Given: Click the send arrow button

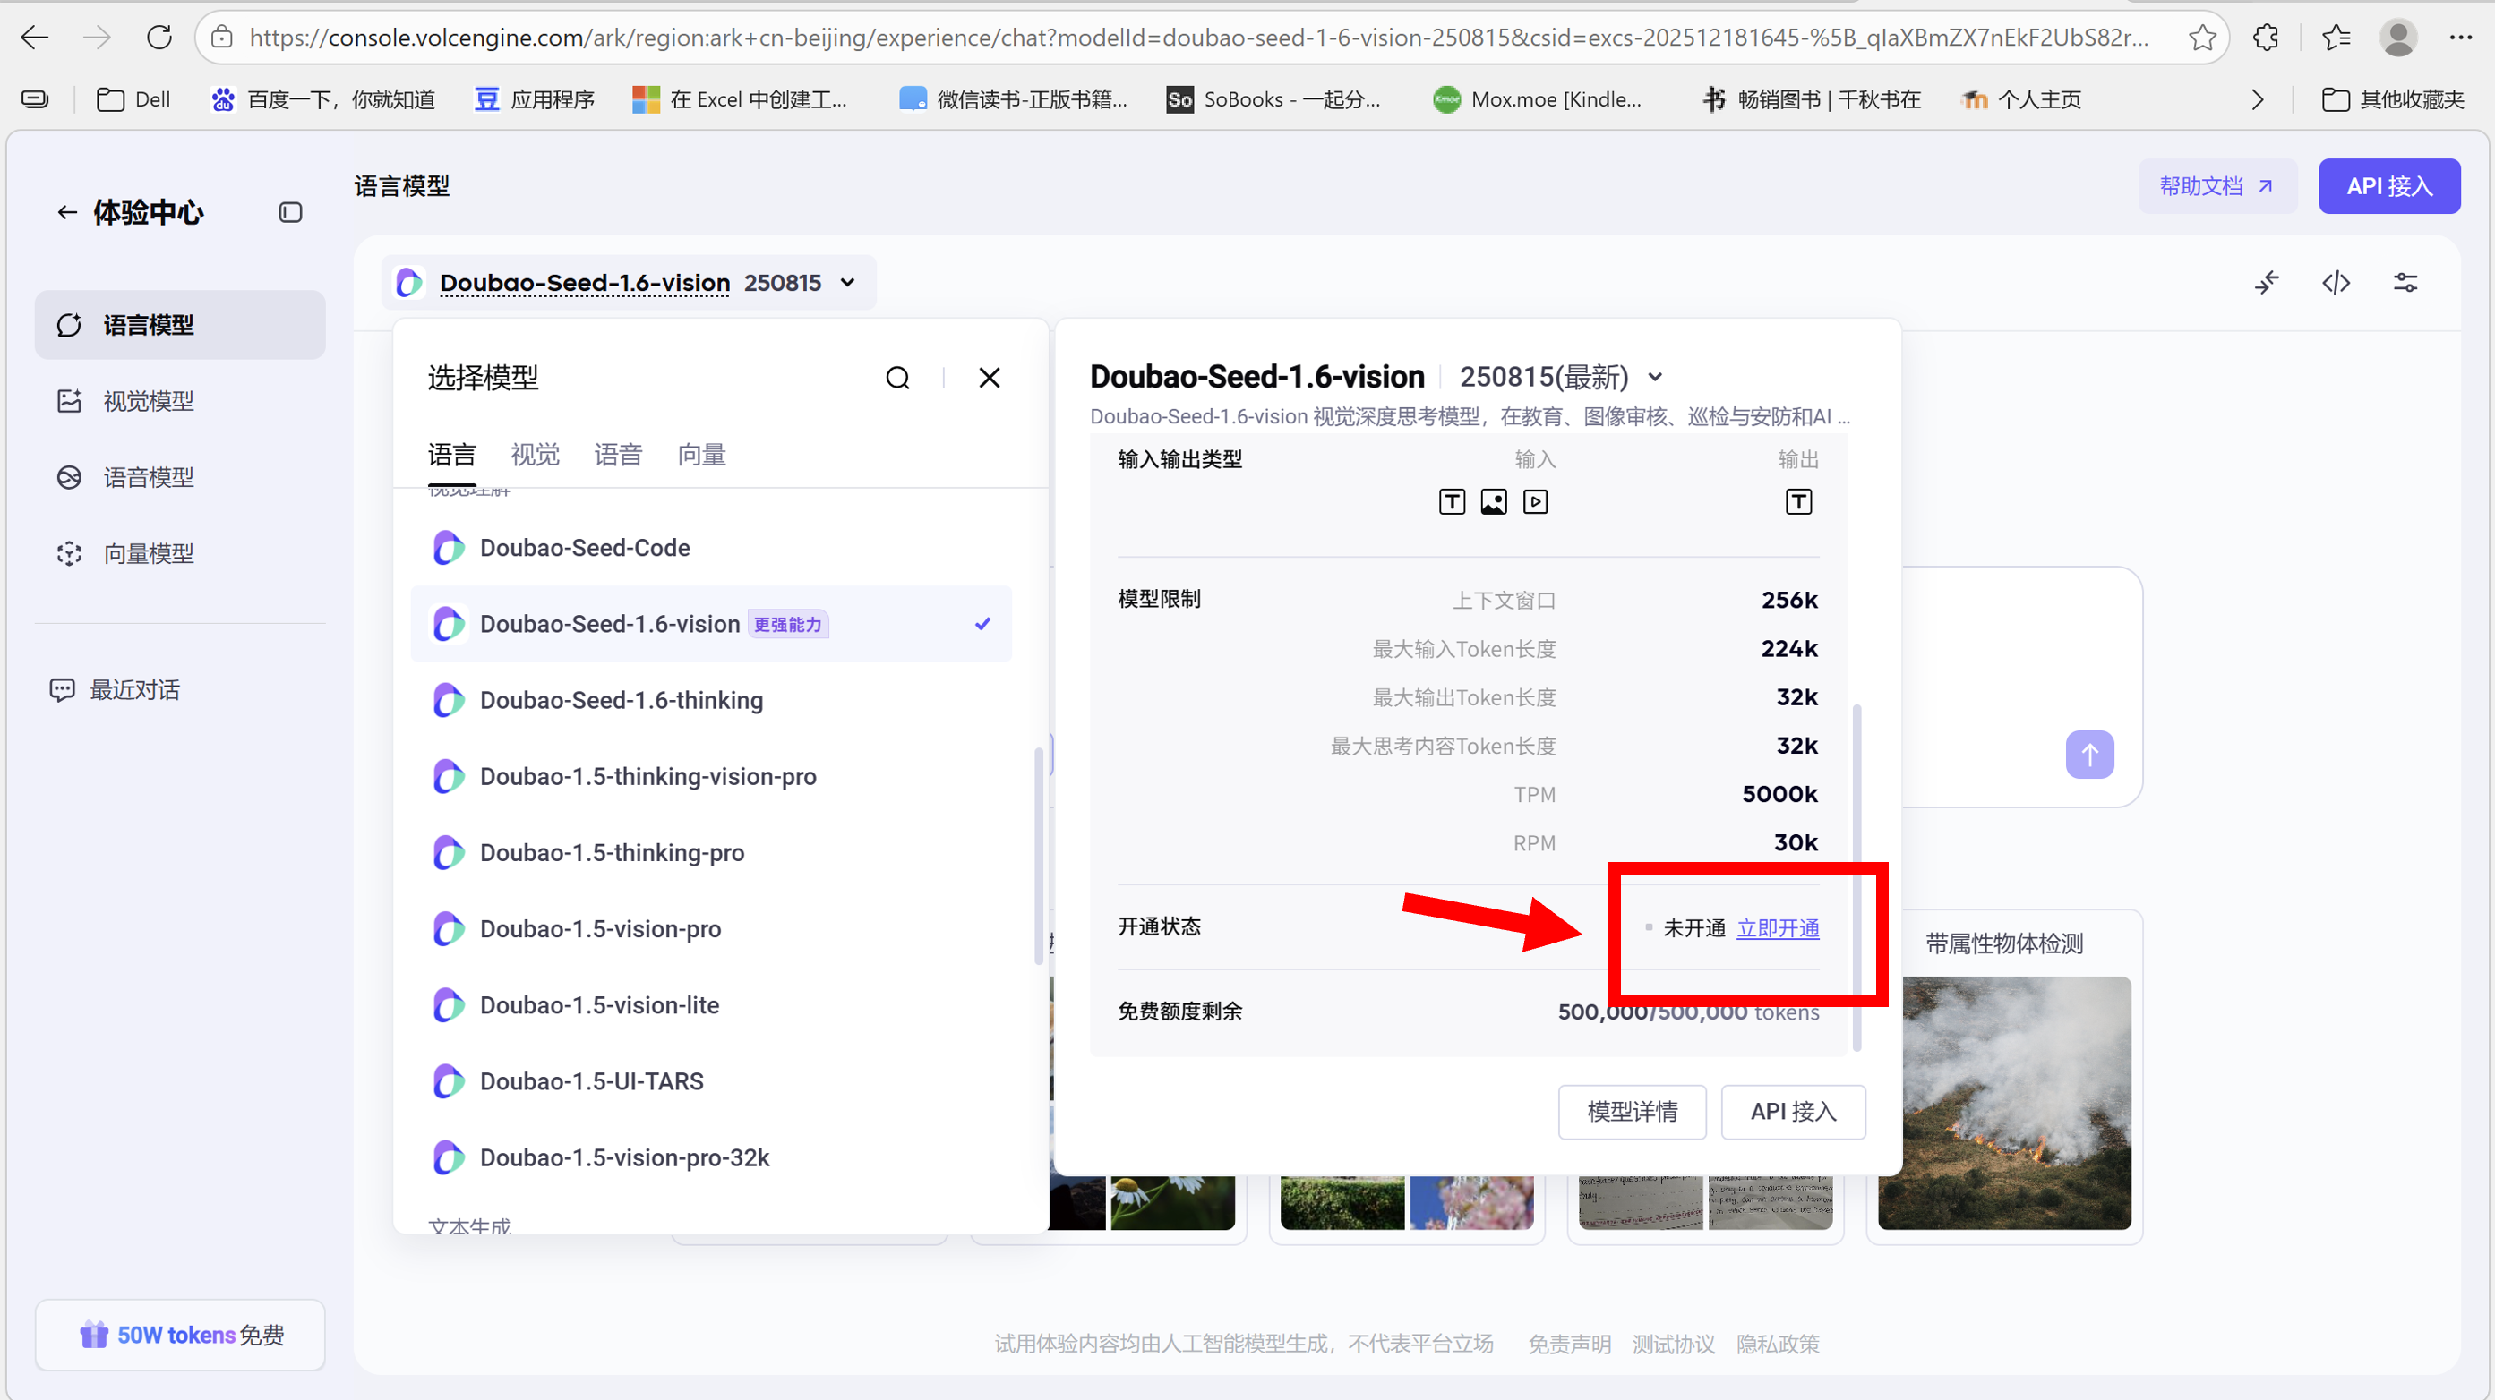Looking at the screenshot, I should click(2089, 755).
